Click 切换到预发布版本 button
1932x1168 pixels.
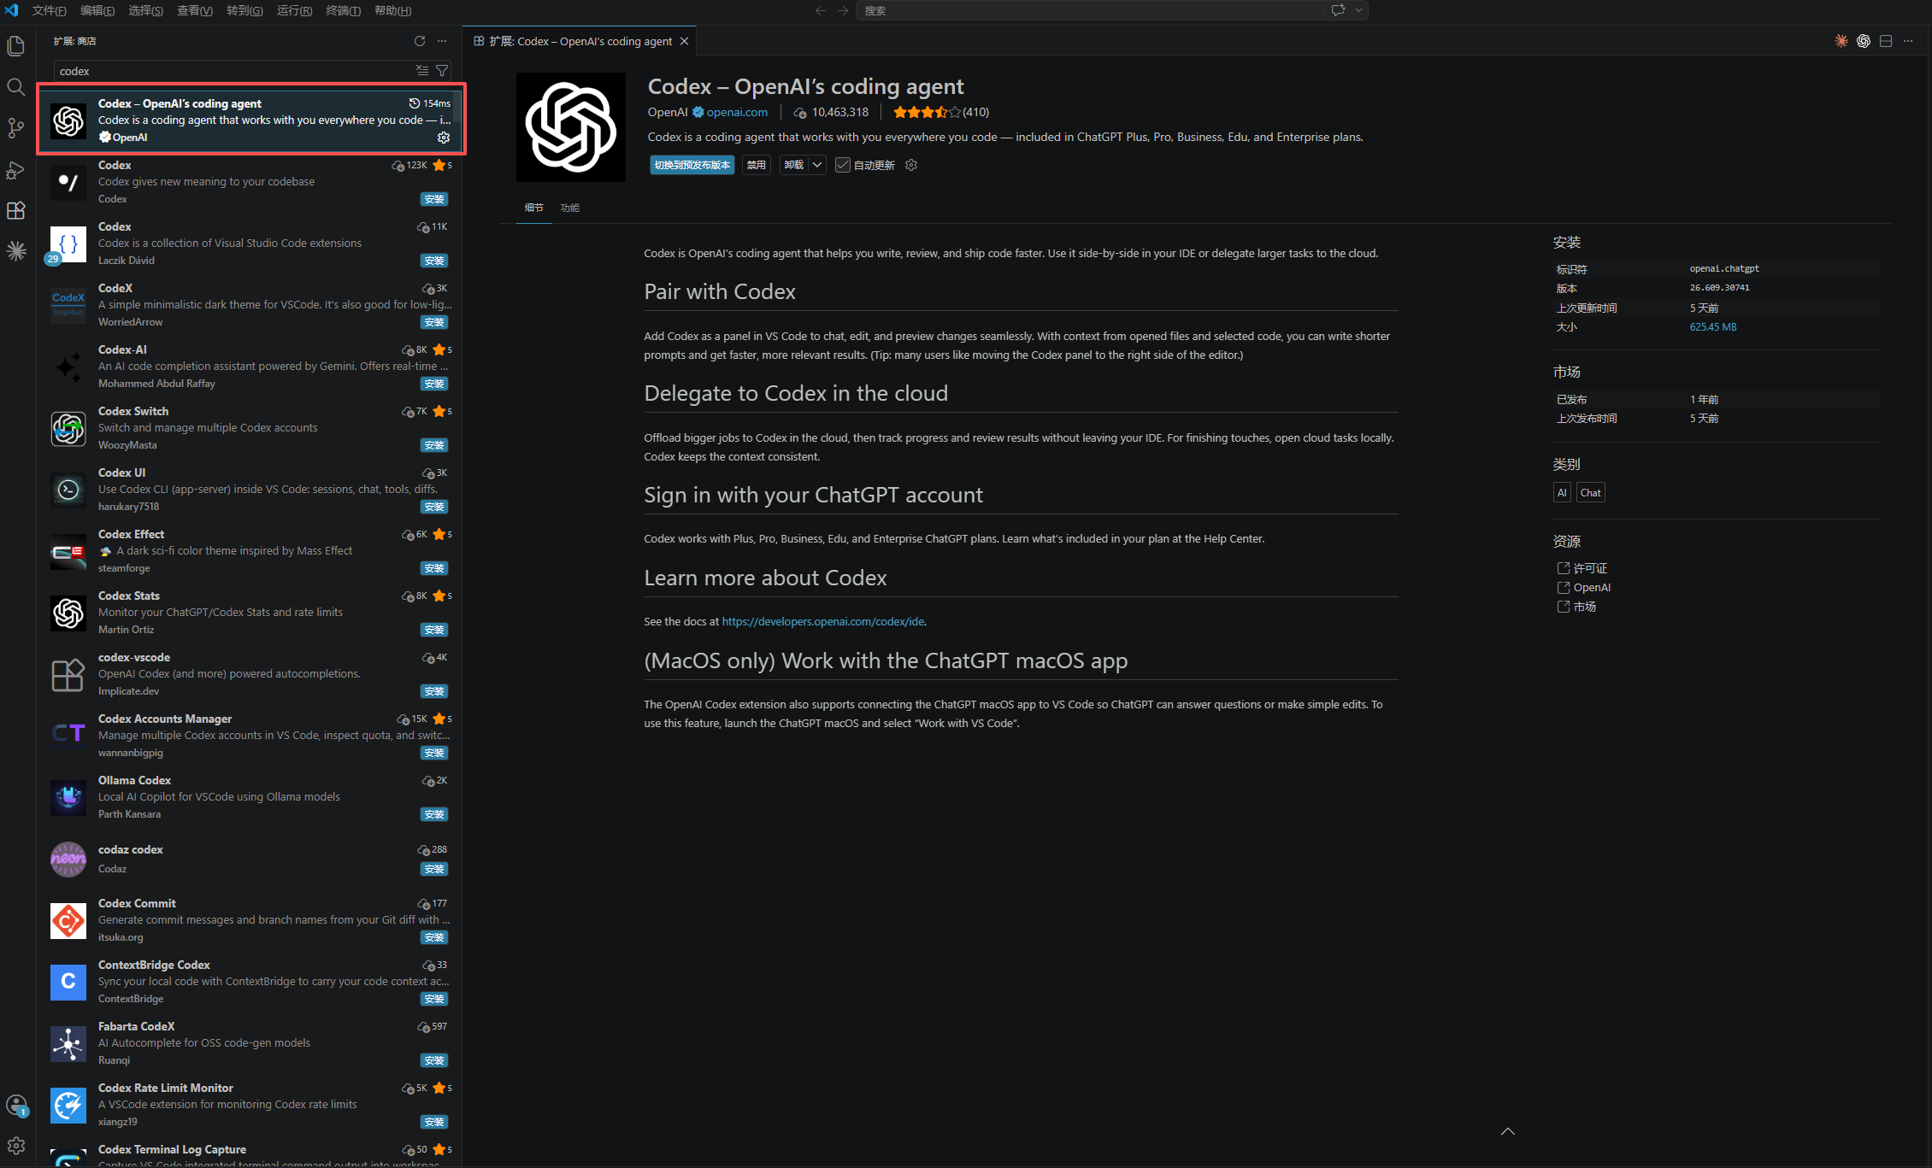[692, 165]
